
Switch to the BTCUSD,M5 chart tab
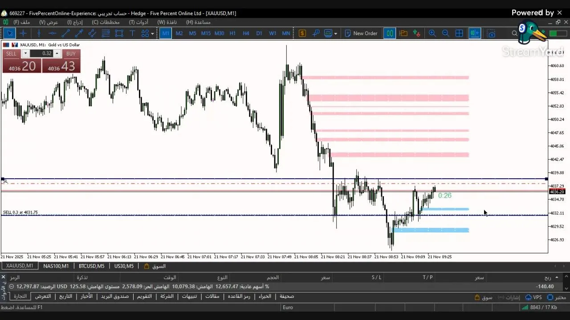pyautogui.click(x=91, y=266)
